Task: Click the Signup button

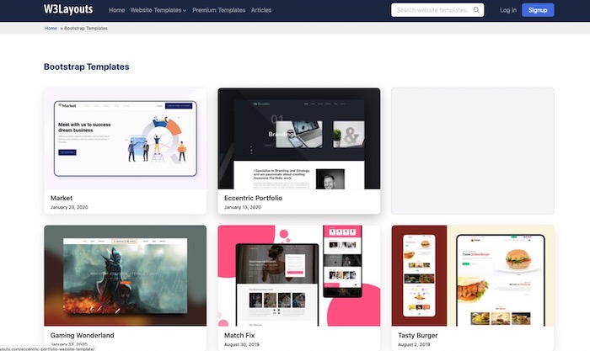Action: tap(538, 10)
